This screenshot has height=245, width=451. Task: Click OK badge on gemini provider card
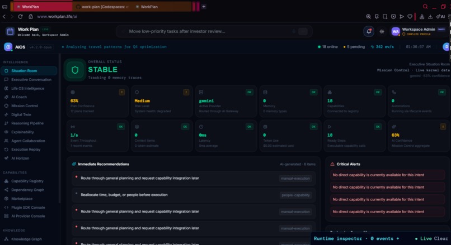250,92
